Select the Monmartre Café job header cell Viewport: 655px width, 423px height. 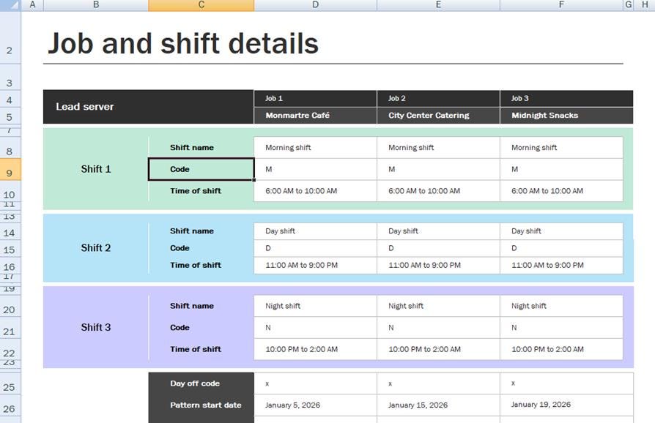click(x=315, y=115)
